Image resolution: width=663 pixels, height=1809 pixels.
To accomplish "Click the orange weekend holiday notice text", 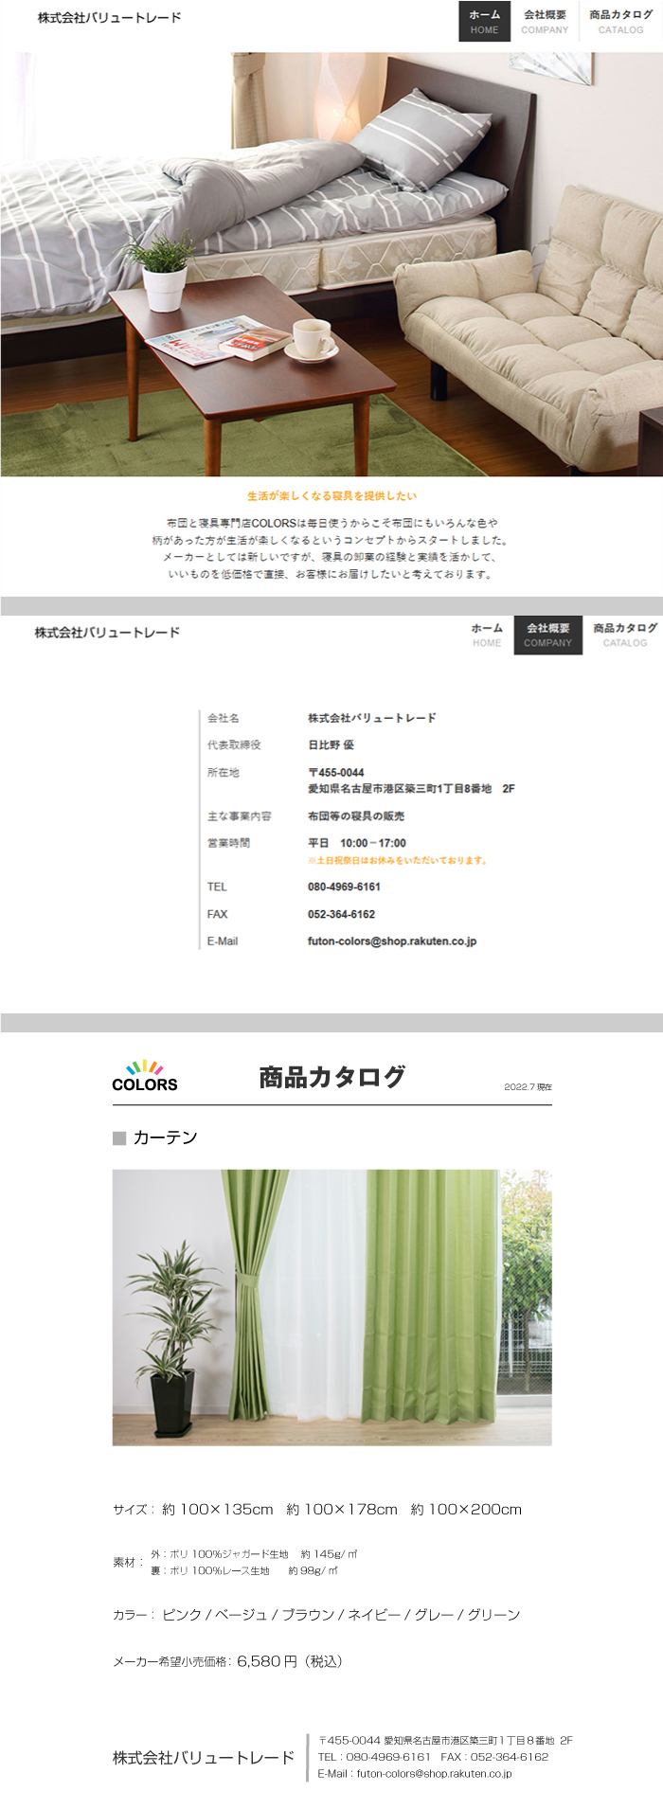I will (x=398, y=861).
